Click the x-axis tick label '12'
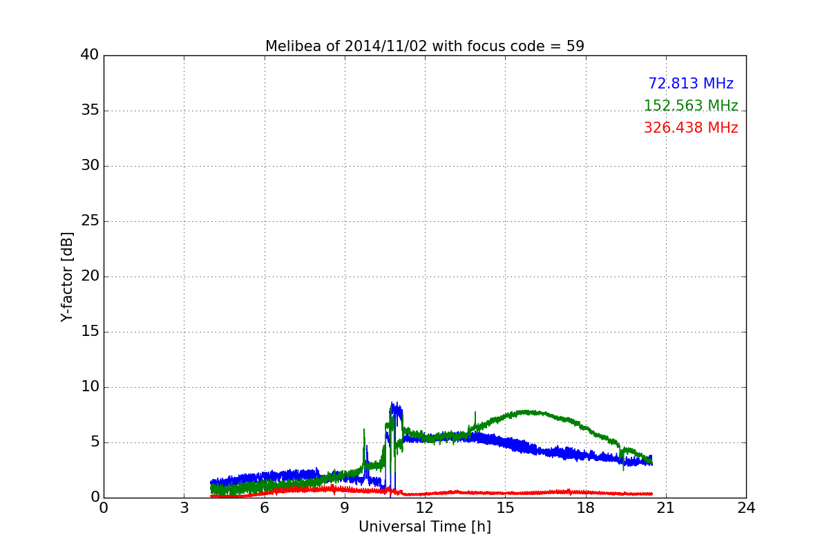The width and height of the screenshot is (829, 553). pos(425,508)
